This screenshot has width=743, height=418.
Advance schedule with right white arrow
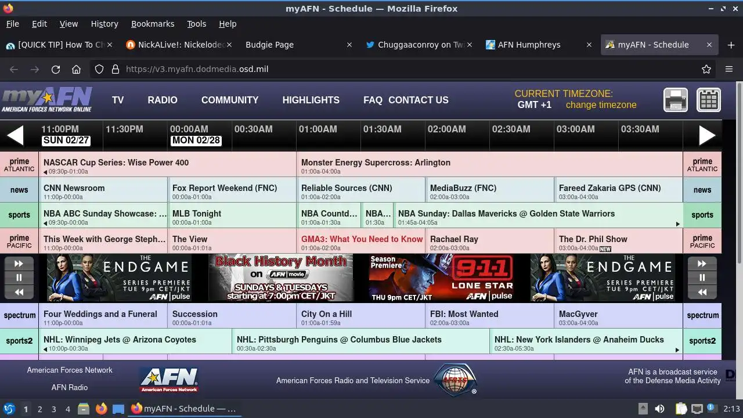click(706, 135)
